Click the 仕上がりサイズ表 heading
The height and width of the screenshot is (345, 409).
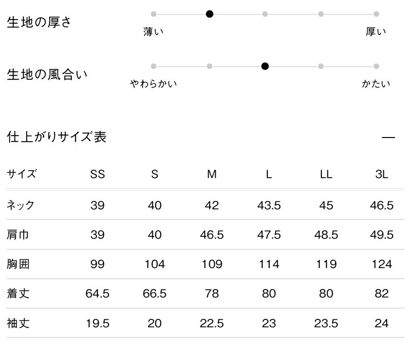coord(57,137)
